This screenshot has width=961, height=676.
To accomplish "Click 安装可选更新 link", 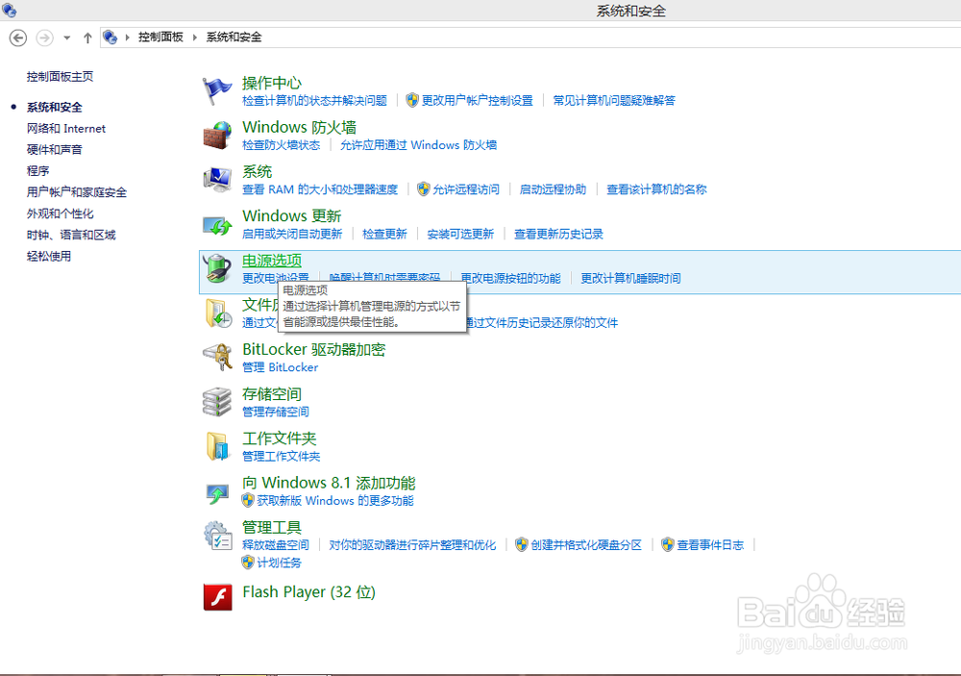I will [x=460, y=235].
